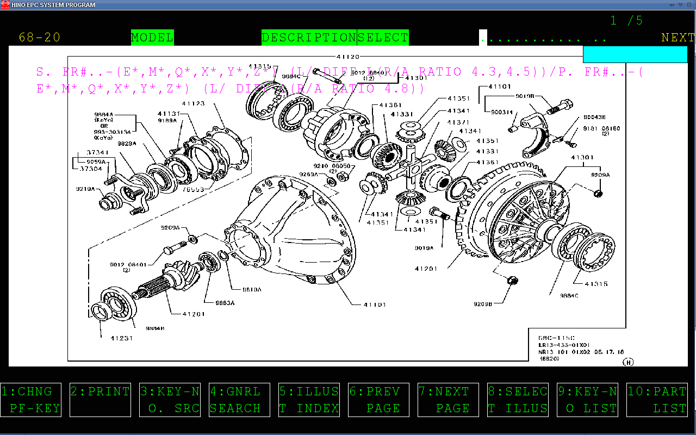Select part number 76553
Image resolution: width=696 pixels, height=435 pixels.
click(194, 190)
